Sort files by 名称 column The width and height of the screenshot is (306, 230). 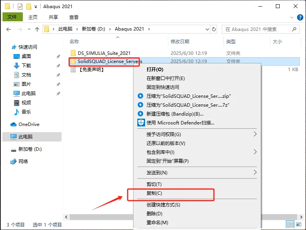click(x=74, y=41)
